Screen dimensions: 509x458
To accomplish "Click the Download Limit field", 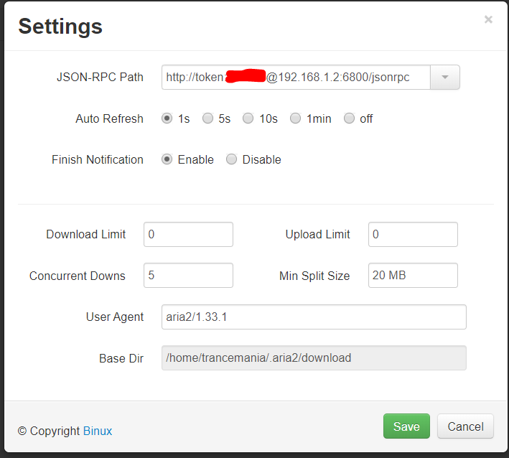I will (x=188, y=234).
